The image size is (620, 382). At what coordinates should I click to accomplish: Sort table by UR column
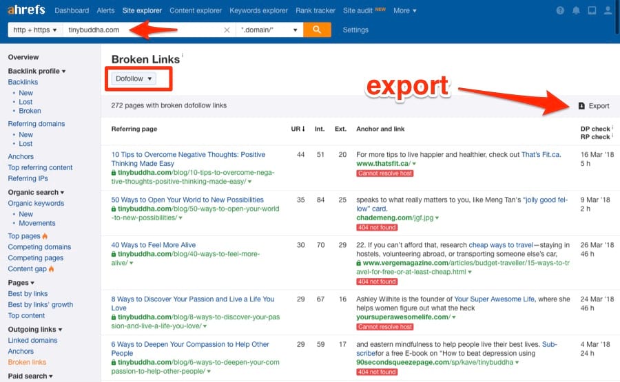coord(298,129)
